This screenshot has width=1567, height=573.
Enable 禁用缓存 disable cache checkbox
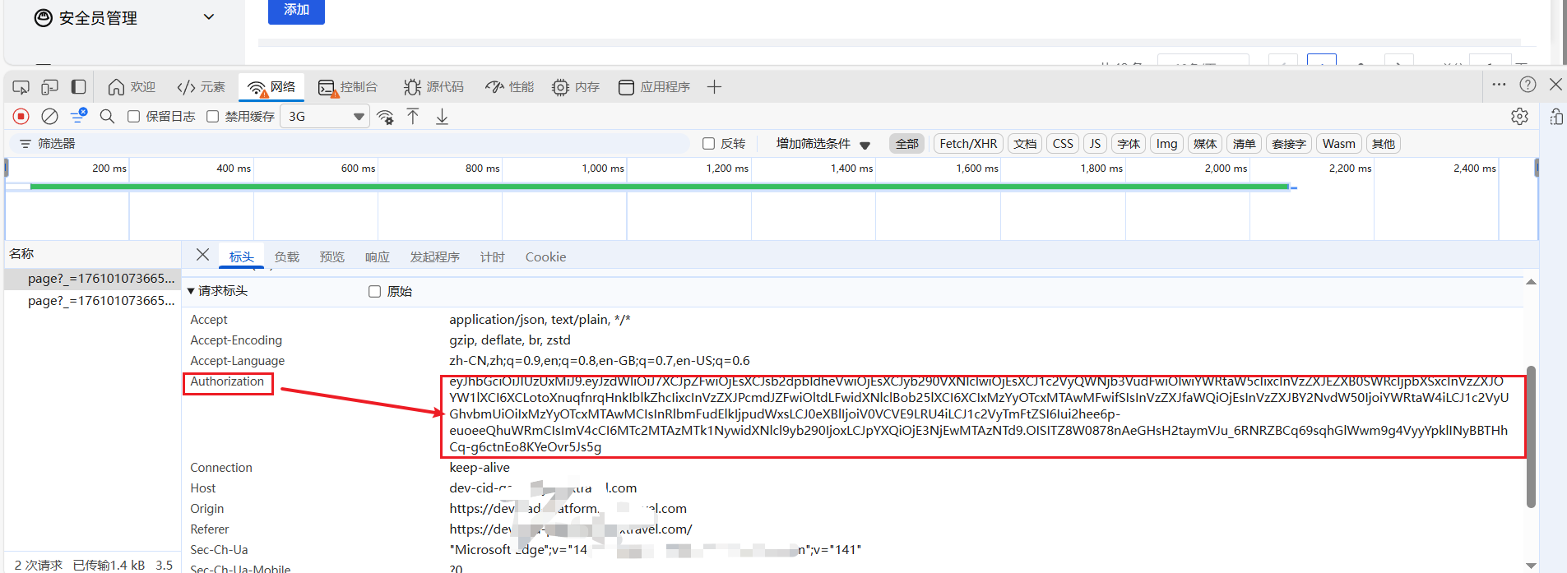(x=212, y=117)
